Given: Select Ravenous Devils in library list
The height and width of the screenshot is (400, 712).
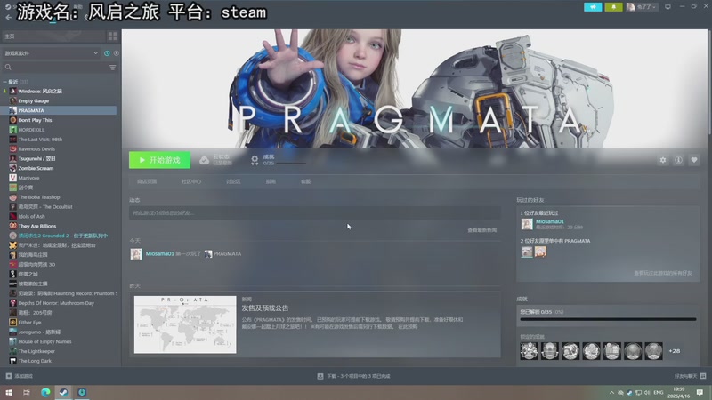Looking at the screenshot, I should 36,148.
